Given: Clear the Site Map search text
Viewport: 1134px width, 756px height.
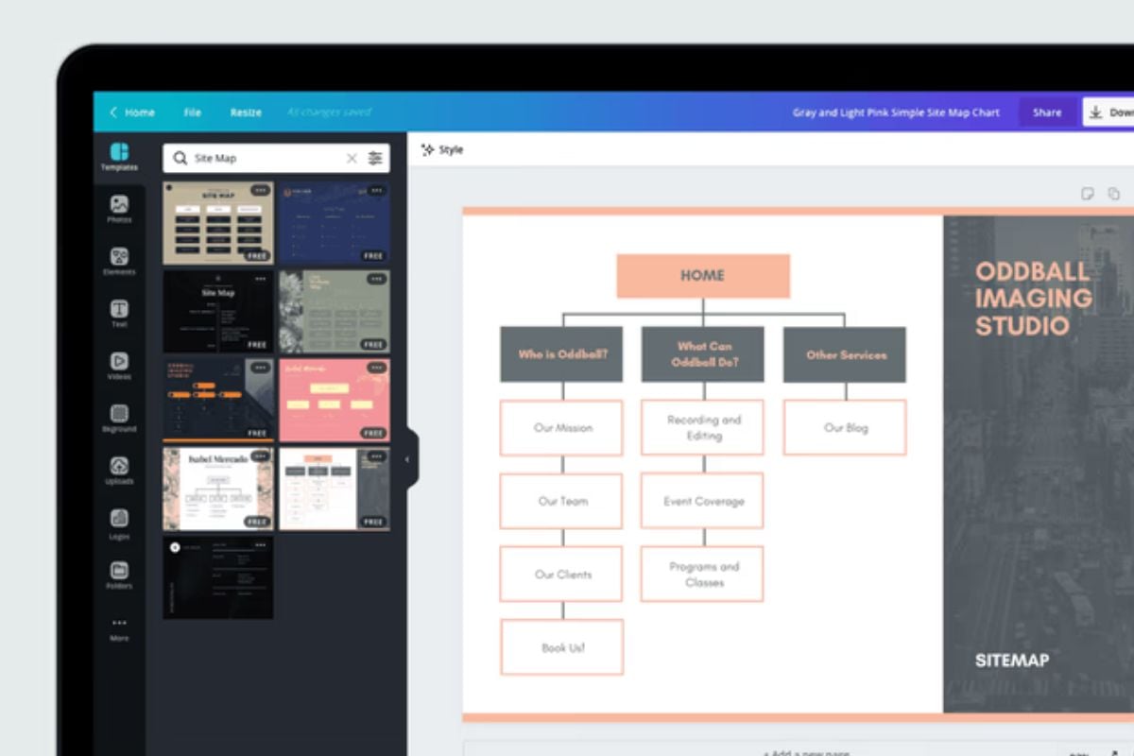Looking at the screenshot, I should 352,159.
